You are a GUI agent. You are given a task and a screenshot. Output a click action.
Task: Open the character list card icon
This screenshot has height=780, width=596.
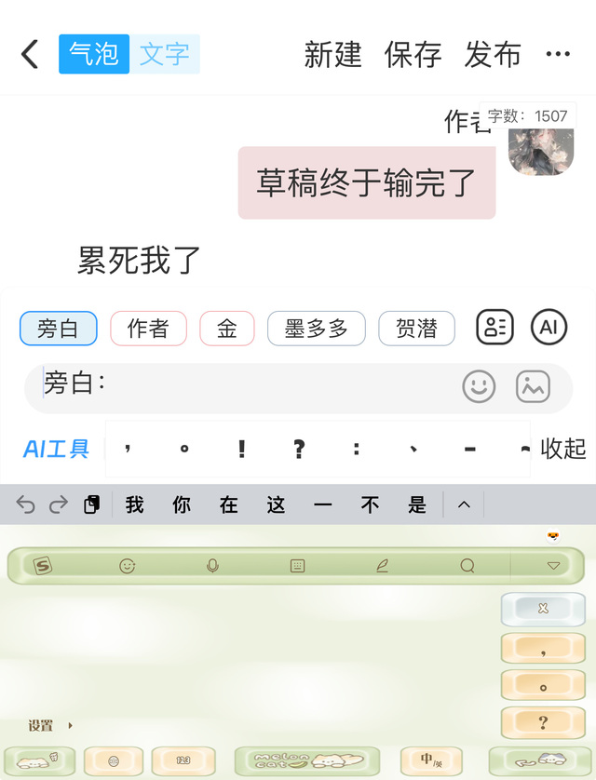(494, 328)
